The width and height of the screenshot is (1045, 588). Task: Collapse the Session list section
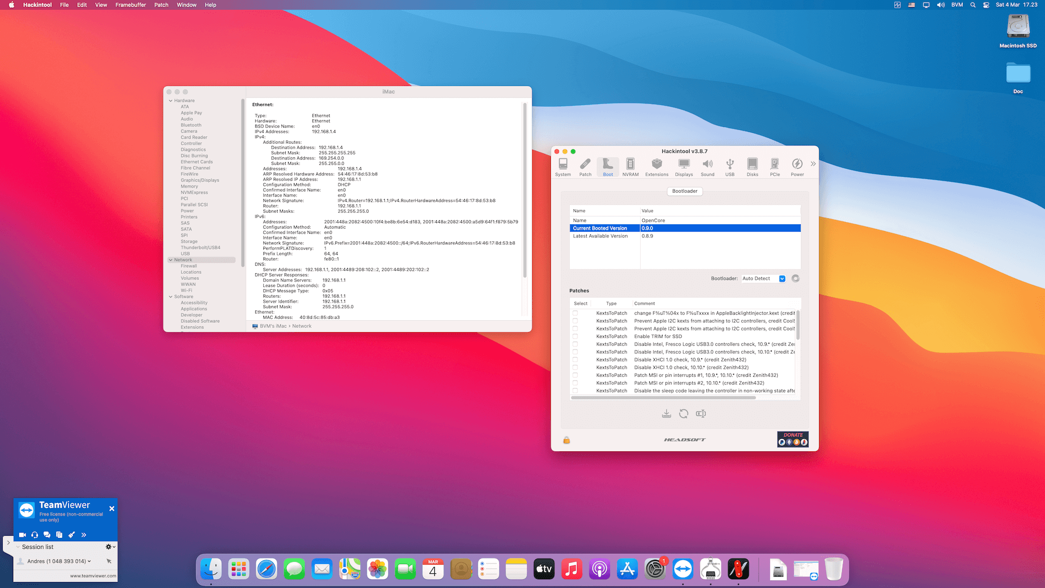(18, 547)
